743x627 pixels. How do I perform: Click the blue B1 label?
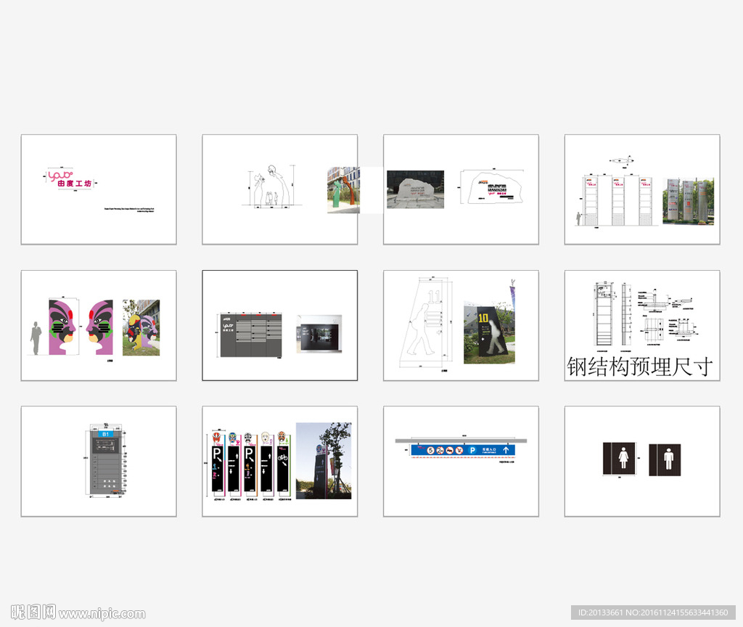(x=105, y=434)
